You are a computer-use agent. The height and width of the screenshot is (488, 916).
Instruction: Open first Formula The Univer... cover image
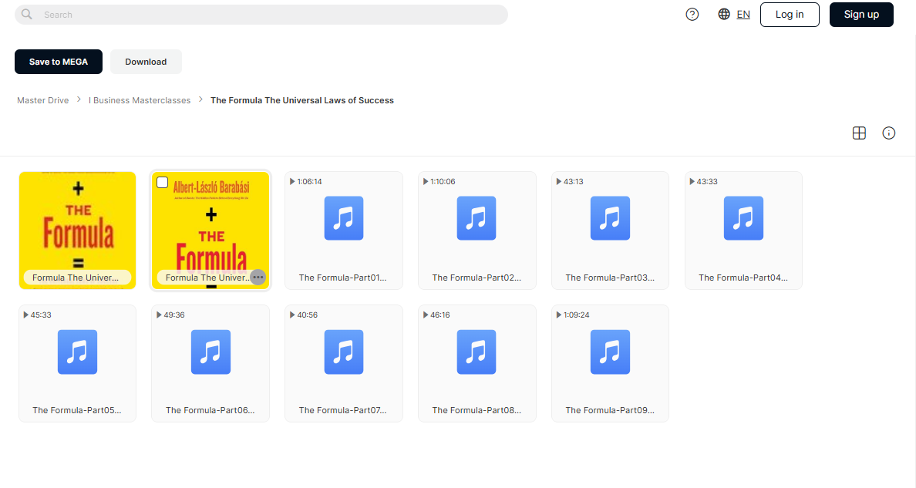(x=77, y=231)
